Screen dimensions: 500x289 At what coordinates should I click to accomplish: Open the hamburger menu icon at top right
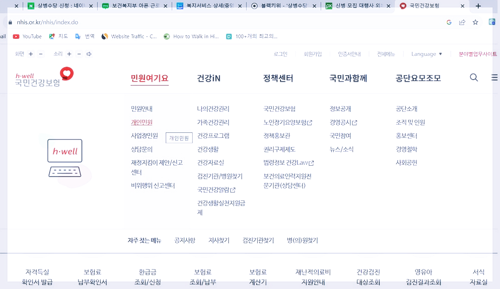pos(494,78)
